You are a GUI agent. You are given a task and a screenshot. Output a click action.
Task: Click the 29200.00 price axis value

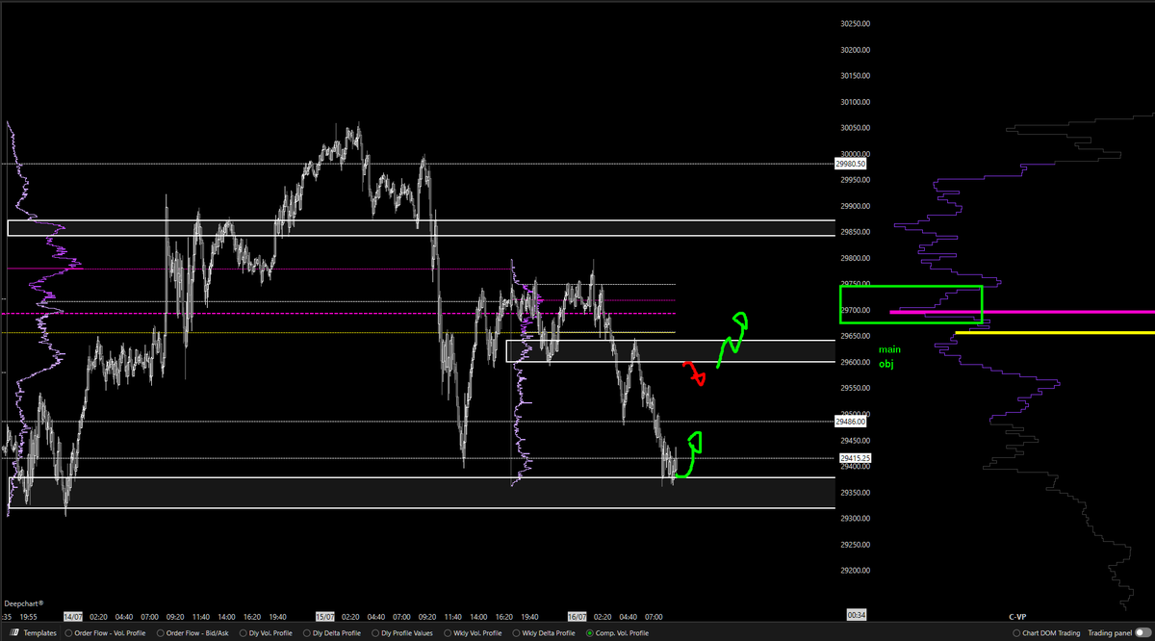coord(856,571)
